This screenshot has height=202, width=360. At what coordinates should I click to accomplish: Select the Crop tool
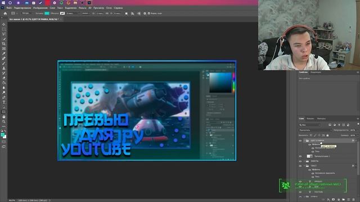(4, 44)
